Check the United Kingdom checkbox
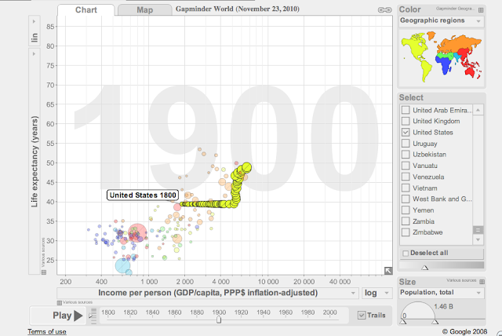Image resolution: width=502 pixels, height=336 pixels. [x=406, y=121]
